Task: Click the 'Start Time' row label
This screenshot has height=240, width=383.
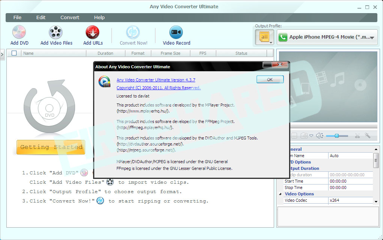Action: point(294,181)
